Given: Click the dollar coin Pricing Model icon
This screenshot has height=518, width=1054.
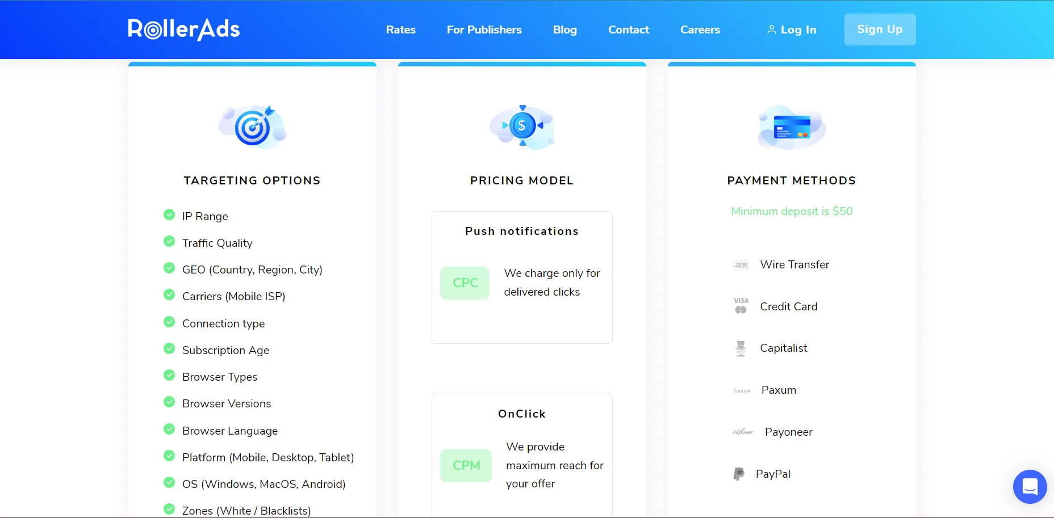Looking at the screenshot, I should pyautogui.click(x=522, y=127).
